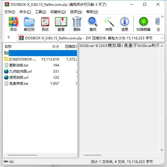The height and width of the screenshot is (167, 167).
Task: Click the 删除 (Delete) trash icon
Action: [x=77, y=24]
